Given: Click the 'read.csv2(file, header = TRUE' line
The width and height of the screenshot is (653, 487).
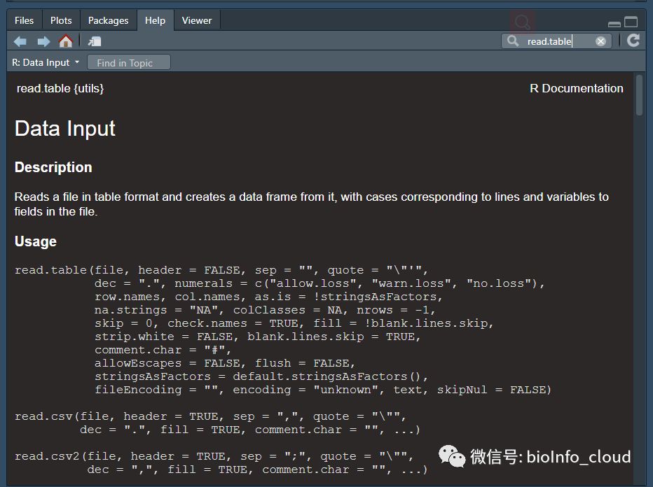Looking at the screenshot, I should 214,456.
